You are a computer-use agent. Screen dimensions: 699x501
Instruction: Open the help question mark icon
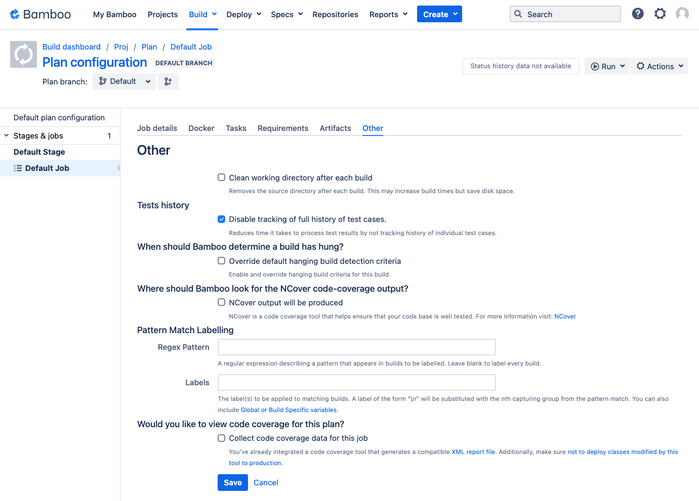pyautogui.click(x=638, y=14)
